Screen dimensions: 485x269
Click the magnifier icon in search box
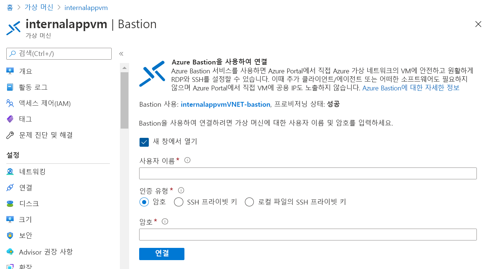click(x=13, y=53)
